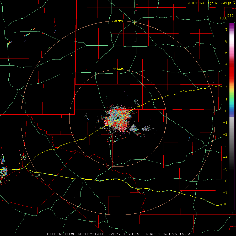Click the positive 1 scale value
Image resolution: width=236 pixels, height=236 pixels.
click(x=226, y=99)
